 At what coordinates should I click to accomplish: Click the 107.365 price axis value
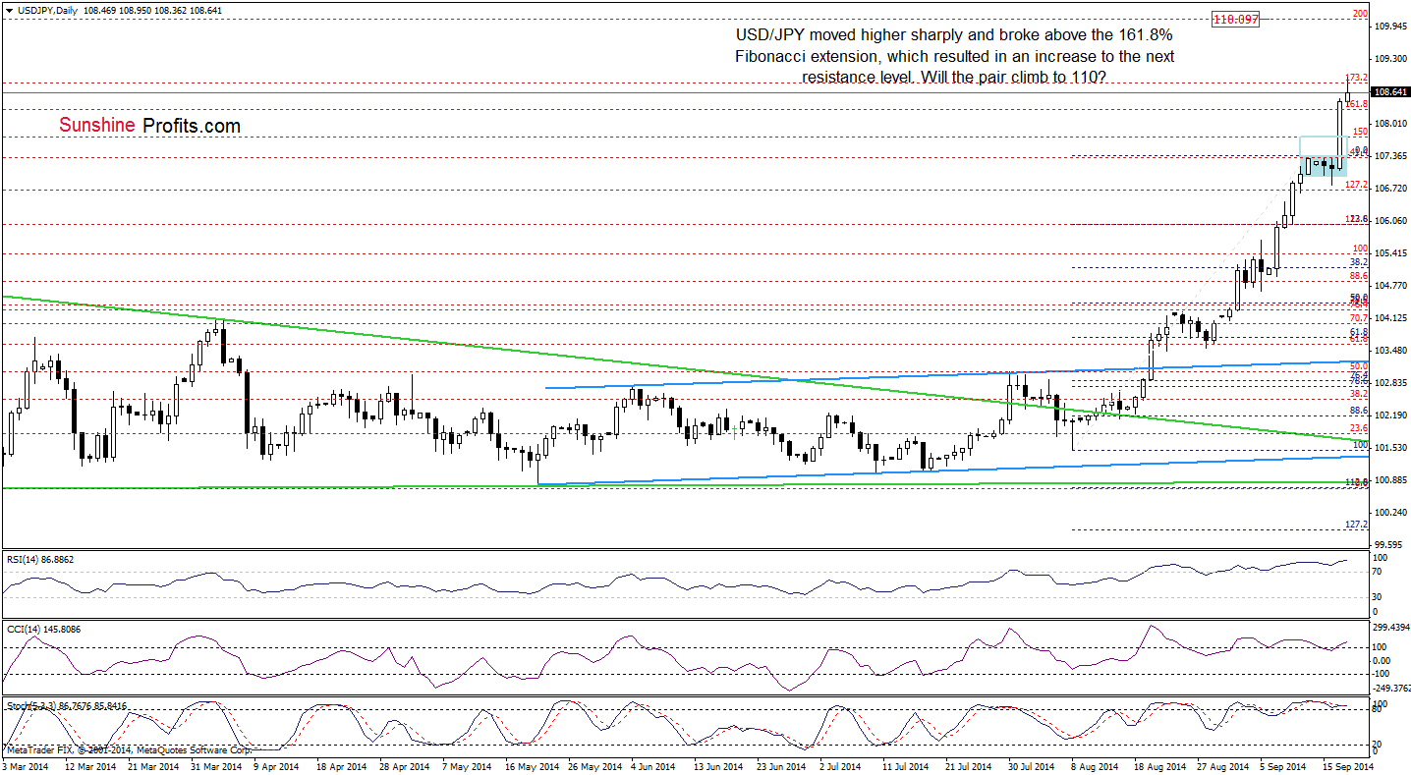(x=1389, y=156)
